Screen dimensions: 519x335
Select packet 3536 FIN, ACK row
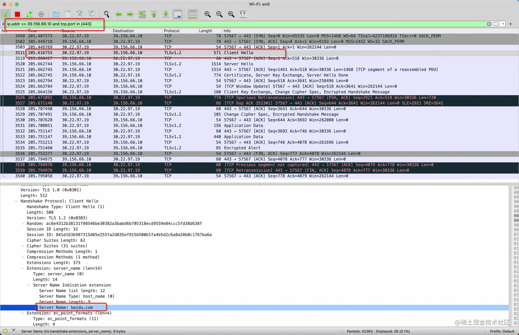pos(259,153)
